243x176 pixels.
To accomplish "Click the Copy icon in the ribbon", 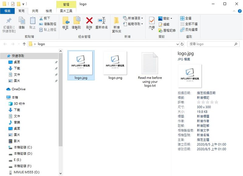I will pos(22,20).
